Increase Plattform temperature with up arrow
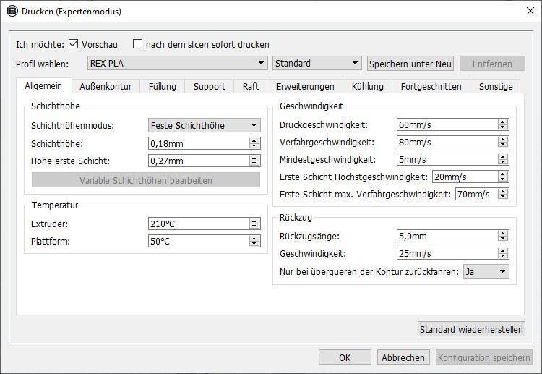This screenshot has width=542, height=374. click(254, 239)
